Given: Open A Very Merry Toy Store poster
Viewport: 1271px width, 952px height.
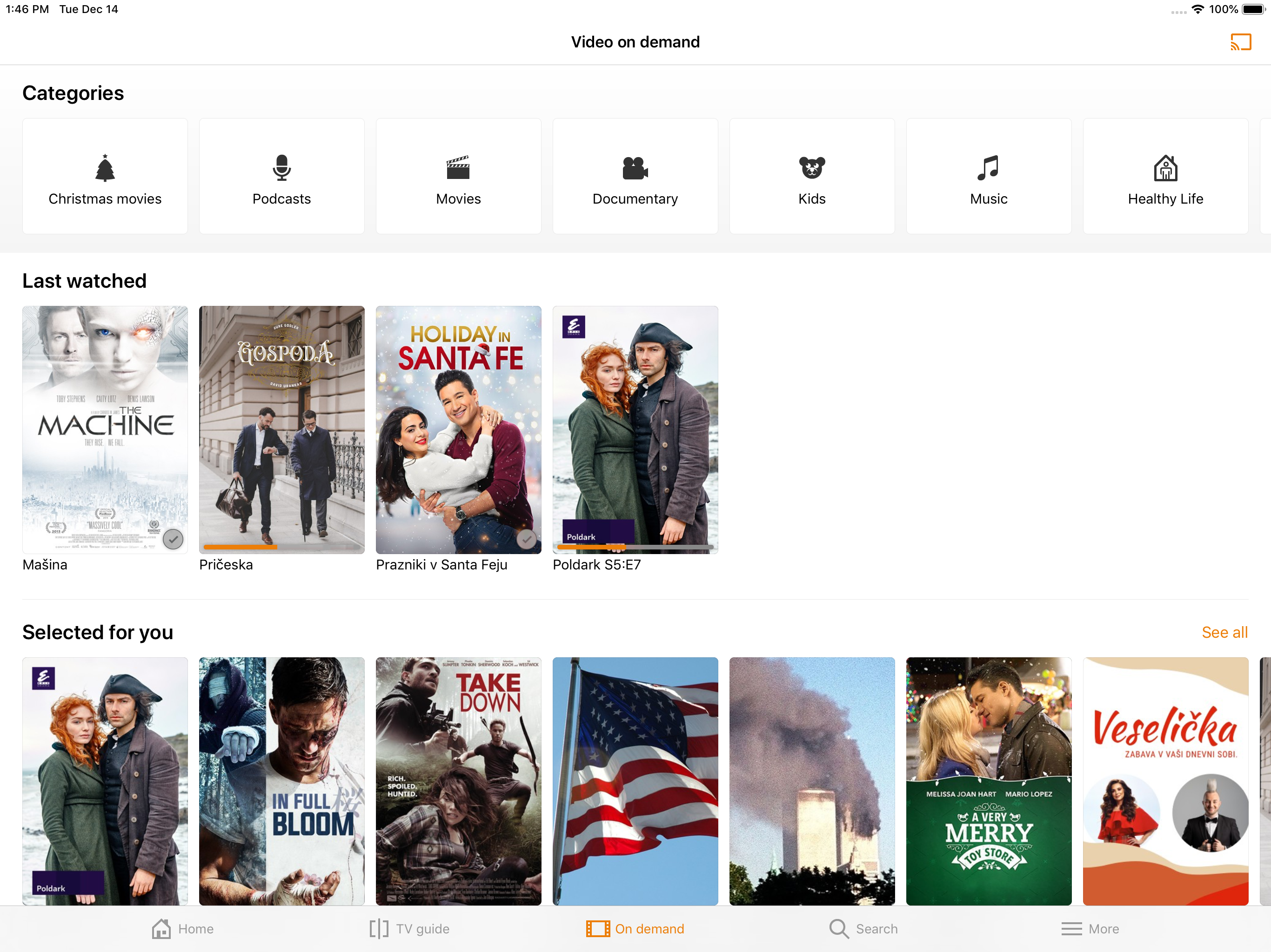Looking at the screenshot, I should pos(988,781).
